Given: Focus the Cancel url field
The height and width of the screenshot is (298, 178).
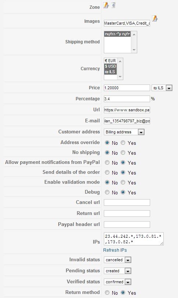Looking at the screenshot, I should click(x=127, y=202).
